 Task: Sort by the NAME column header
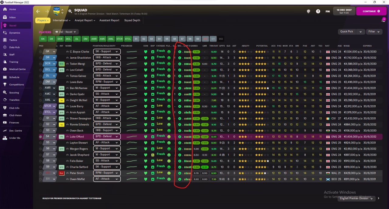pos(68,46)
